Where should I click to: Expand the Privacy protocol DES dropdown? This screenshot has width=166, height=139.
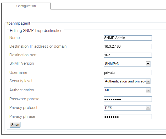127,108
